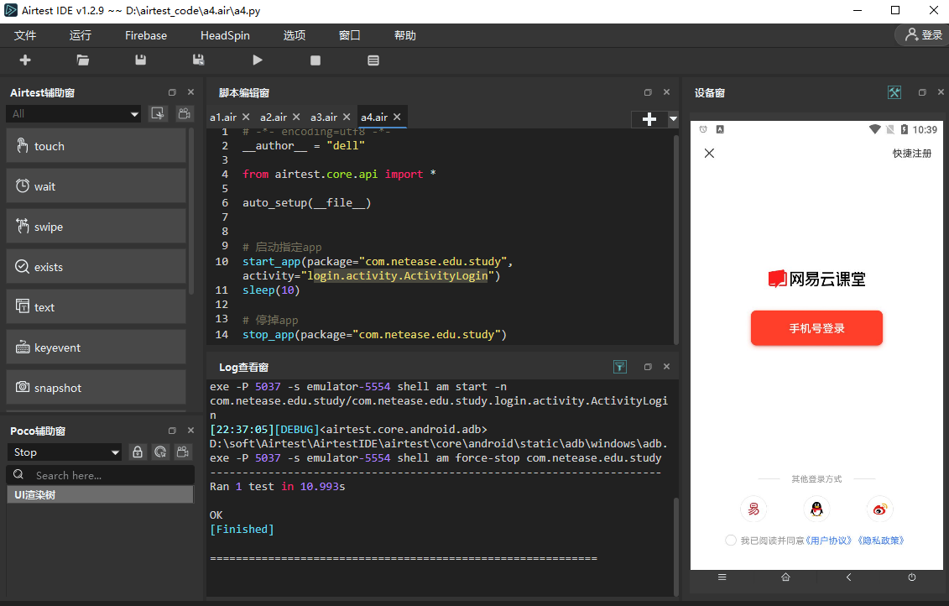This screenshot has height=606, width=949.
Task: Open the 帮助 menu
Action: (x=405, y=35)
